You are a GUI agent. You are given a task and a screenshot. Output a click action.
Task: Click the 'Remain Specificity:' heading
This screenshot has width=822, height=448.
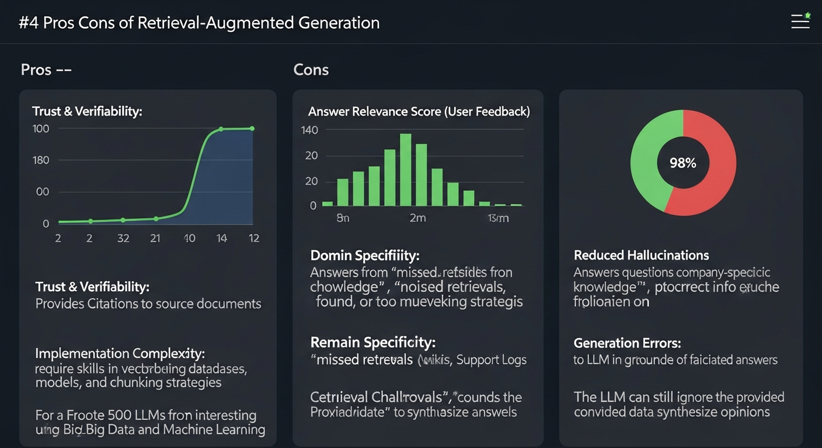tap(372, 342)
